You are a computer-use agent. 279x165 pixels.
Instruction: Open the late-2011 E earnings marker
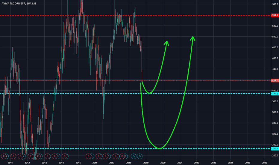[20, 156]
